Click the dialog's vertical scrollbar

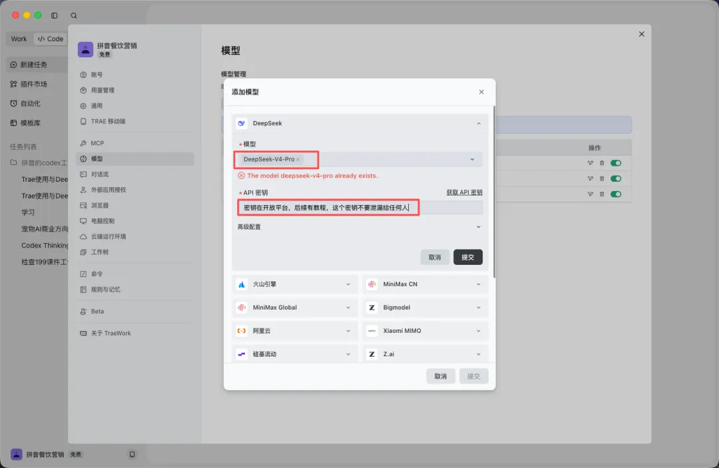(x=494, y=192)
